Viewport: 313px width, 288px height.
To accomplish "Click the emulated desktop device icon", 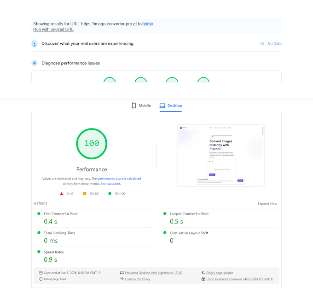I will (122, 273).
